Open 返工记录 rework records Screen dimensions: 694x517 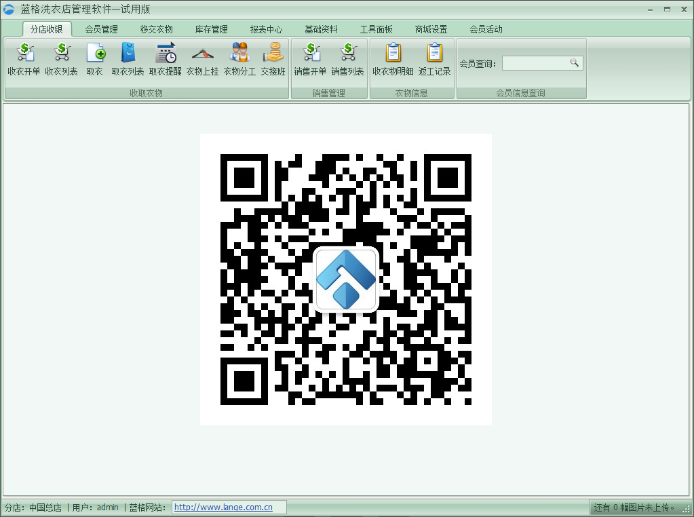435,59
